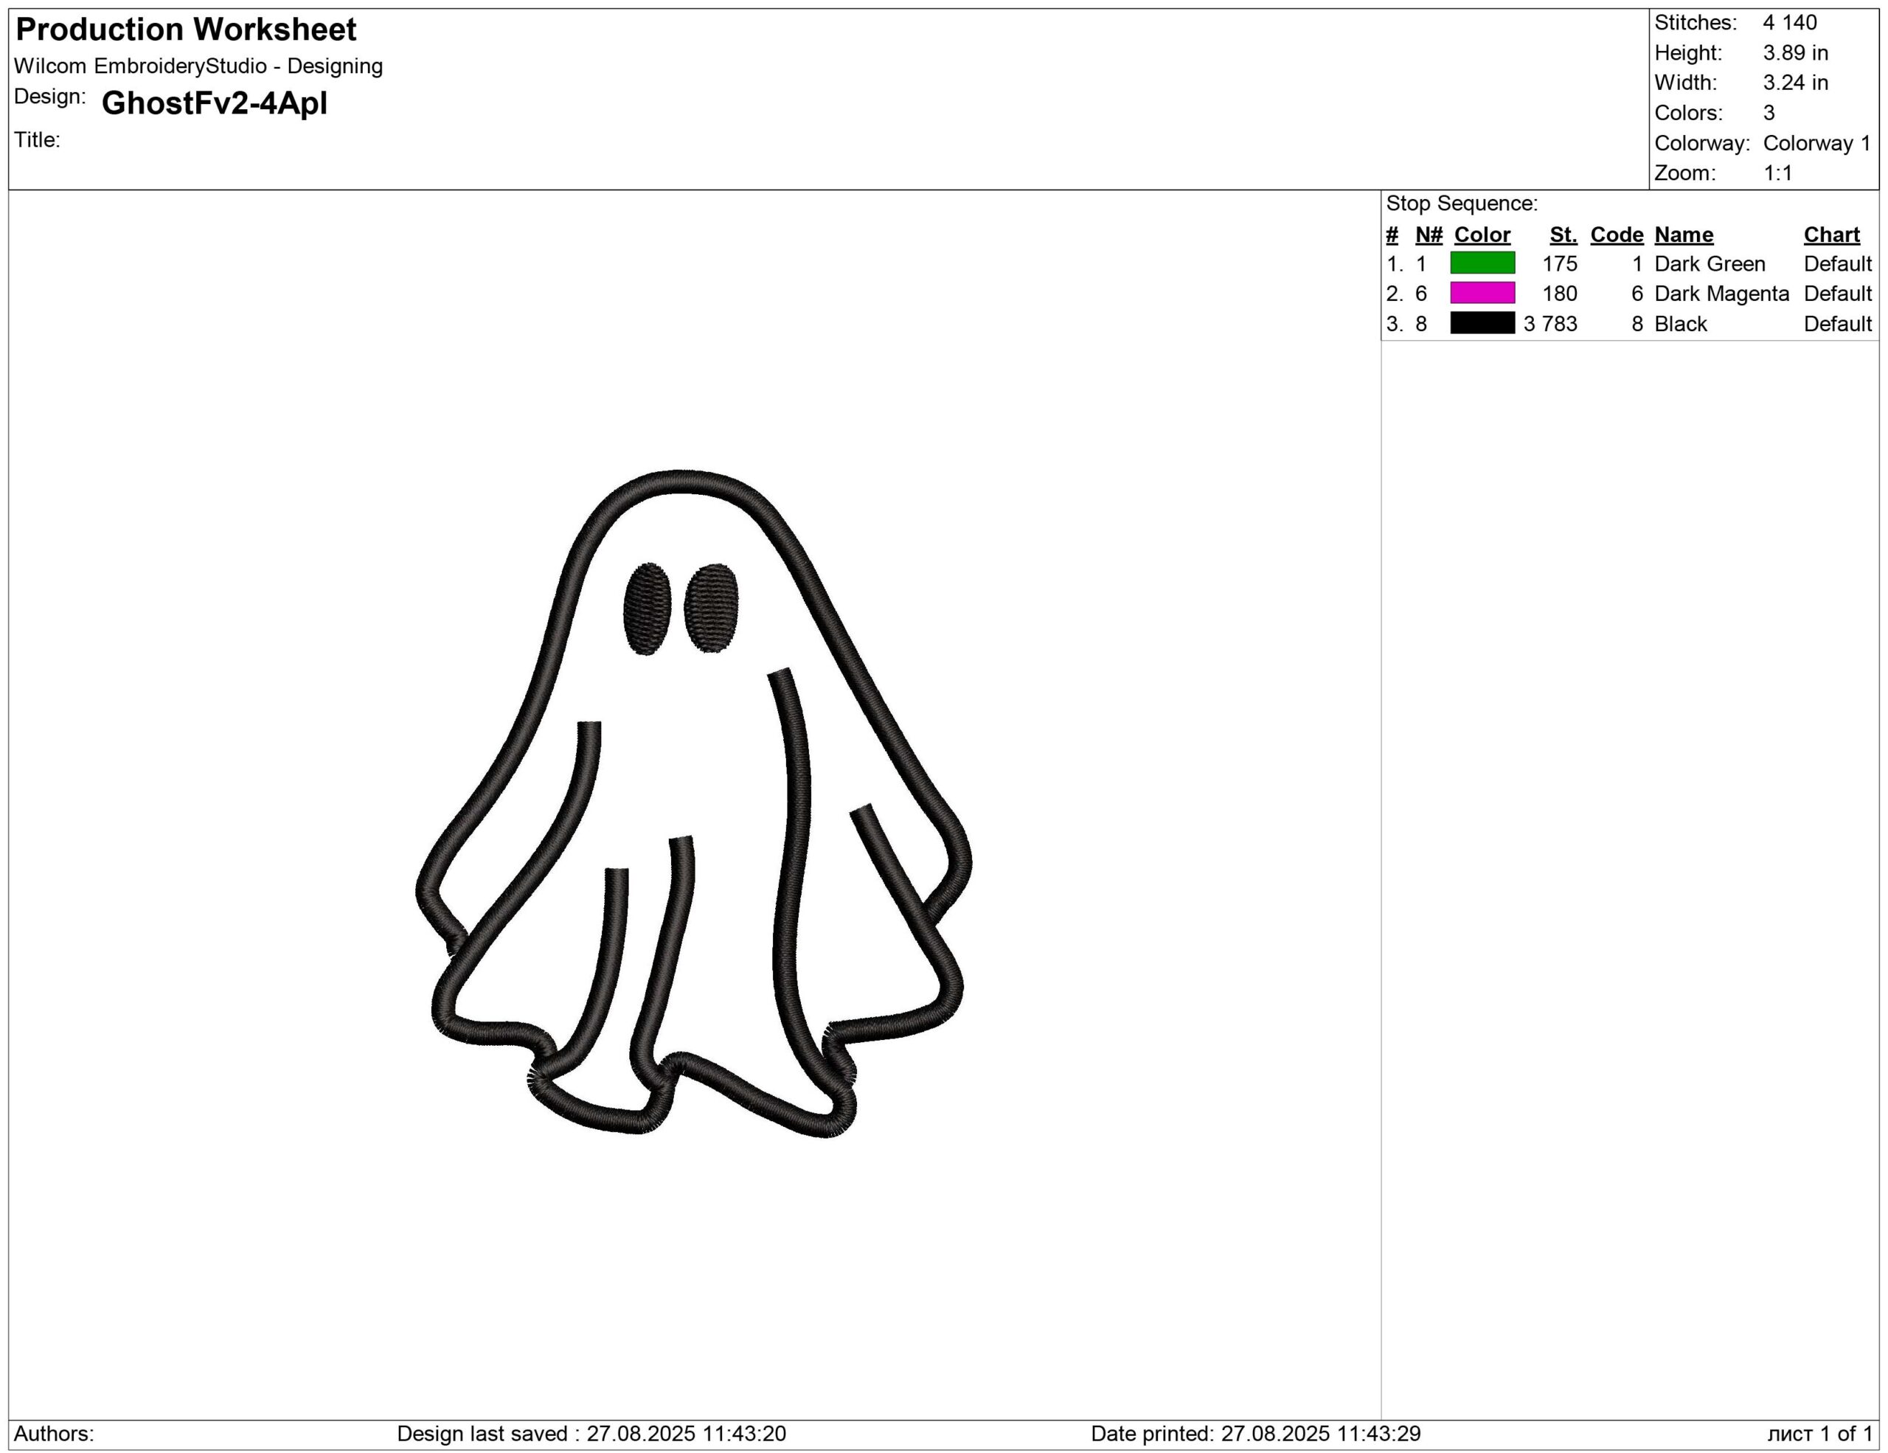This screenshot has height=1453, width=1888.
Task: Click the Name column header
Action: pos(1683,235)
